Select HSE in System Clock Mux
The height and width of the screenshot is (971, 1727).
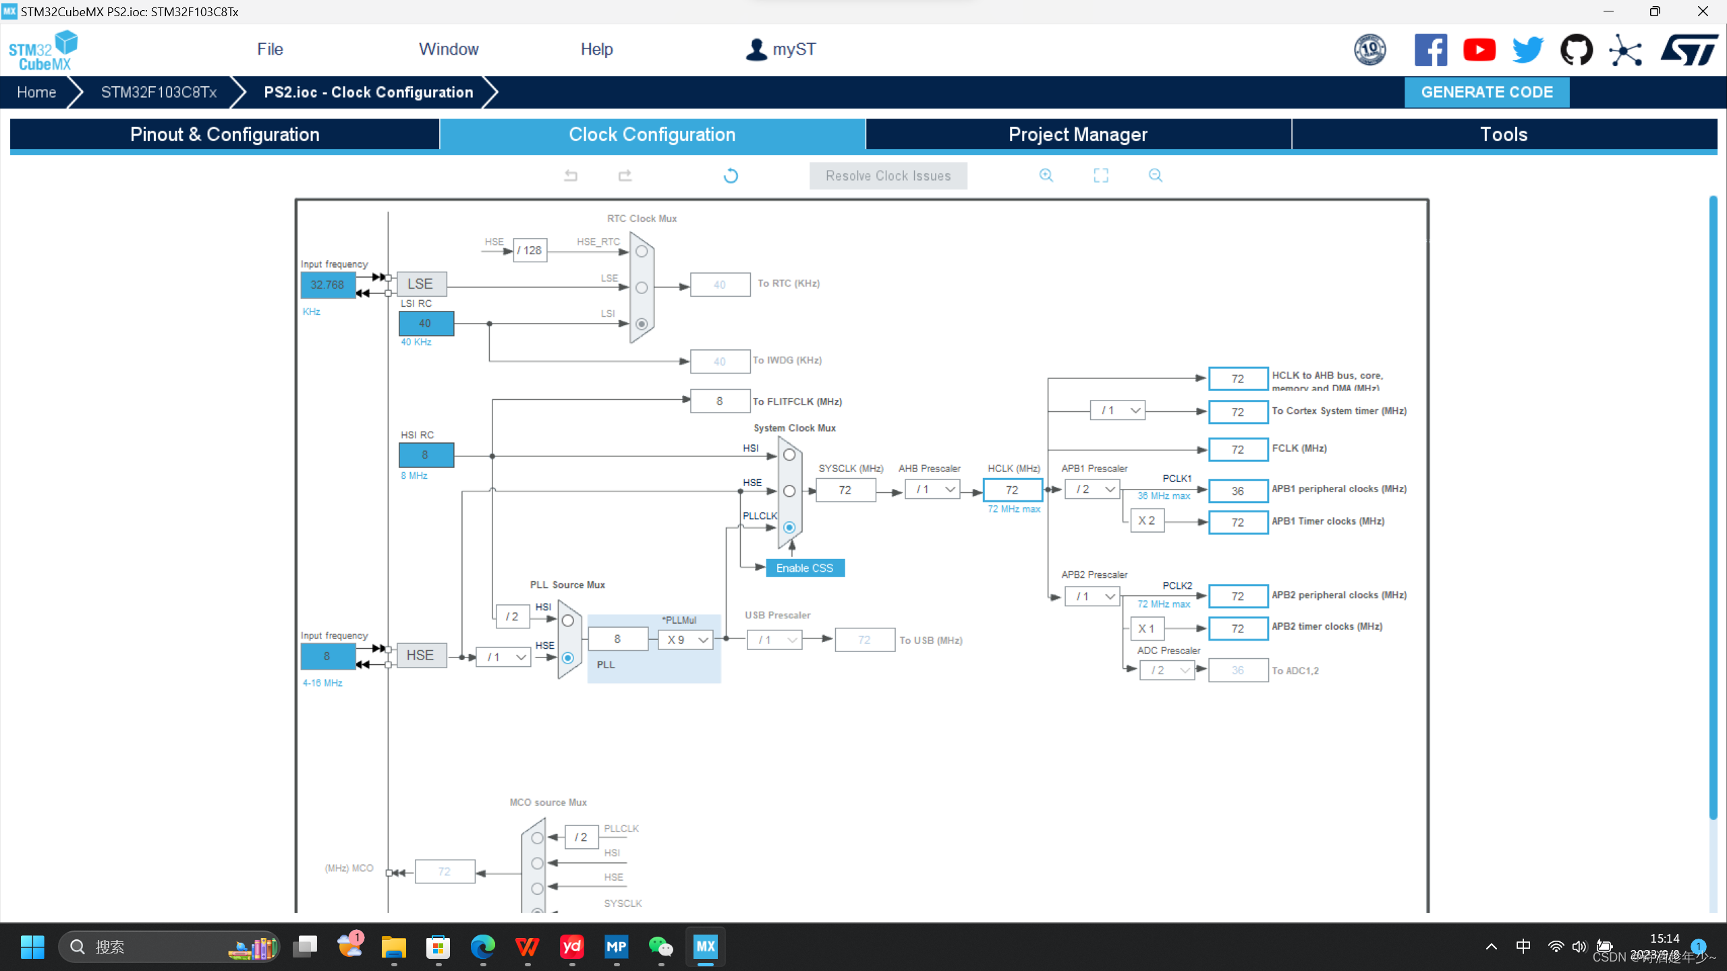click(x=789, y=491)
